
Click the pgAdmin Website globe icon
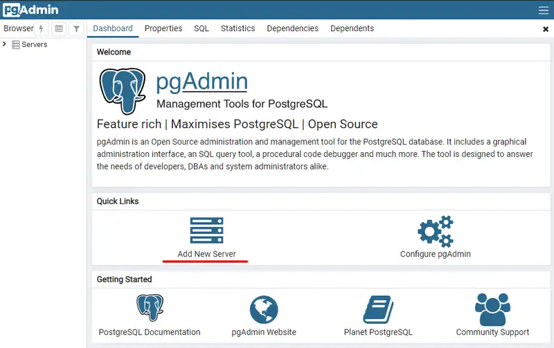264,309
